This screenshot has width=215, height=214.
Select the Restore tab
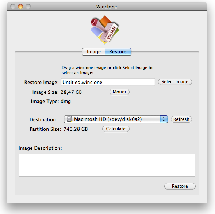118,52
